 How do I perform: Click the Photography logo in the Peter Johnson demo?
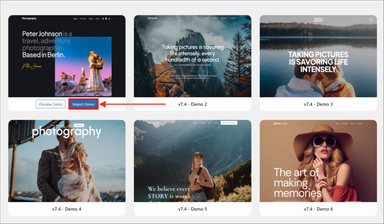(x=29, y=18)
